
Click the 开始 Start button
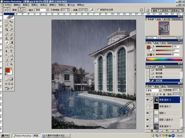tap(5, 135)
